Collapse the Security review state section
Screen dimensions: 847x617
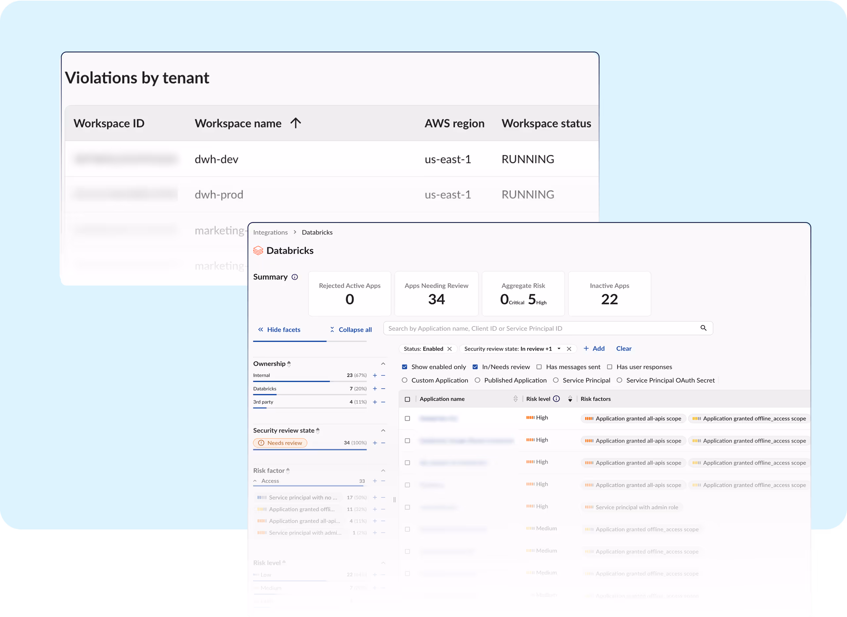(383, 430)
